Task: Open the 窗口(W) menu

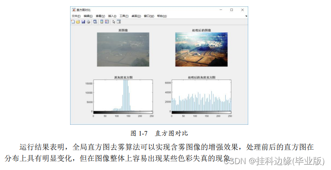Action: (149, 16)
